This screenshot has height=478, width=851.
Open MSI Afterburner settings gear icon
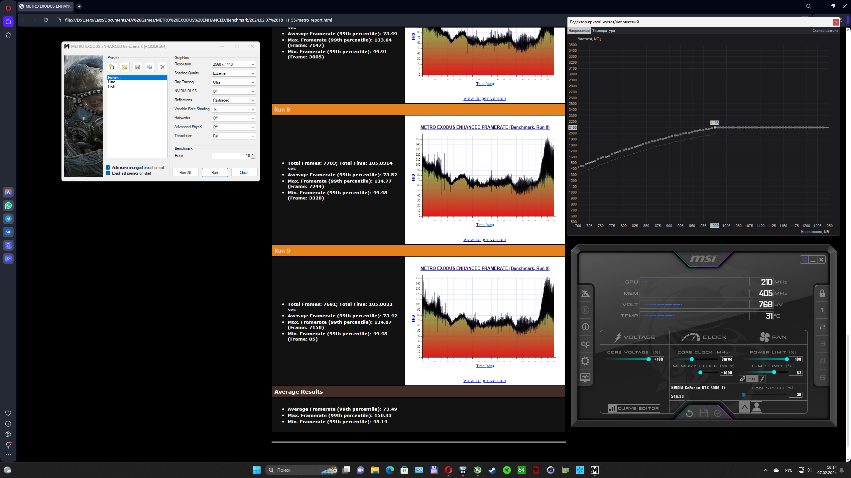[x=585, y=361]
